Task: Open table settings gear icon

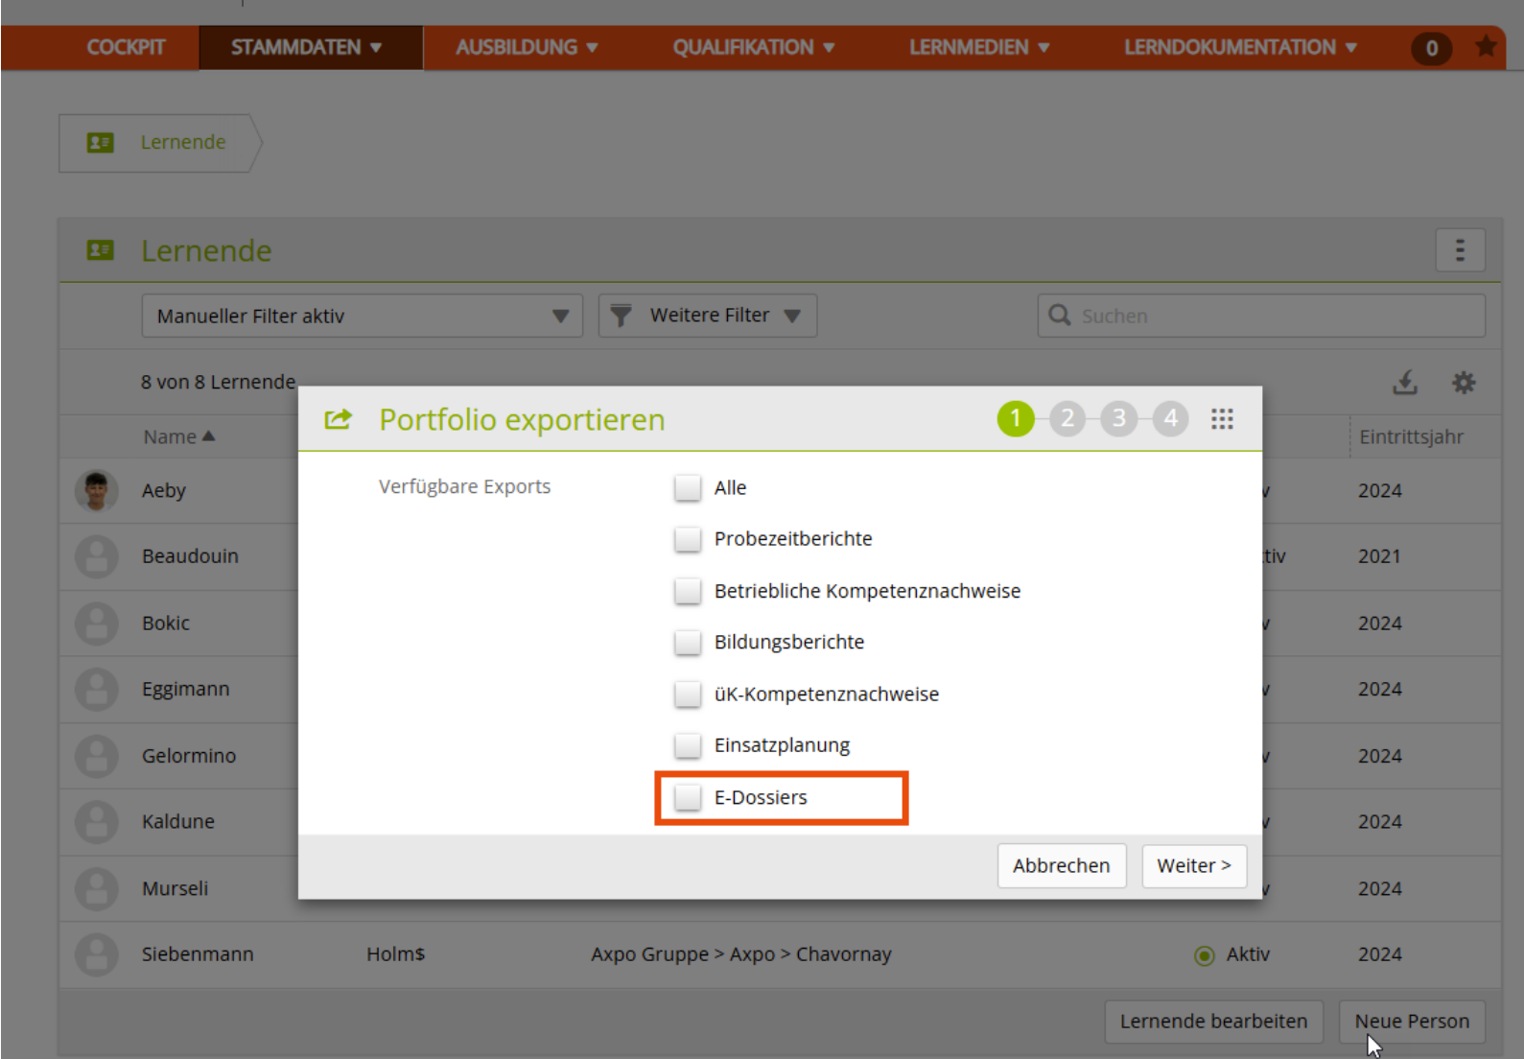Action: click(1464, 383)
